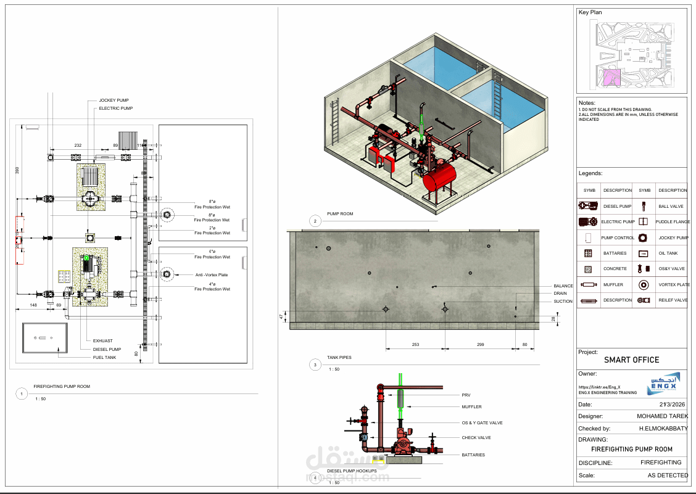Click the FUEL TANK label in the plan

click(104, 357)
